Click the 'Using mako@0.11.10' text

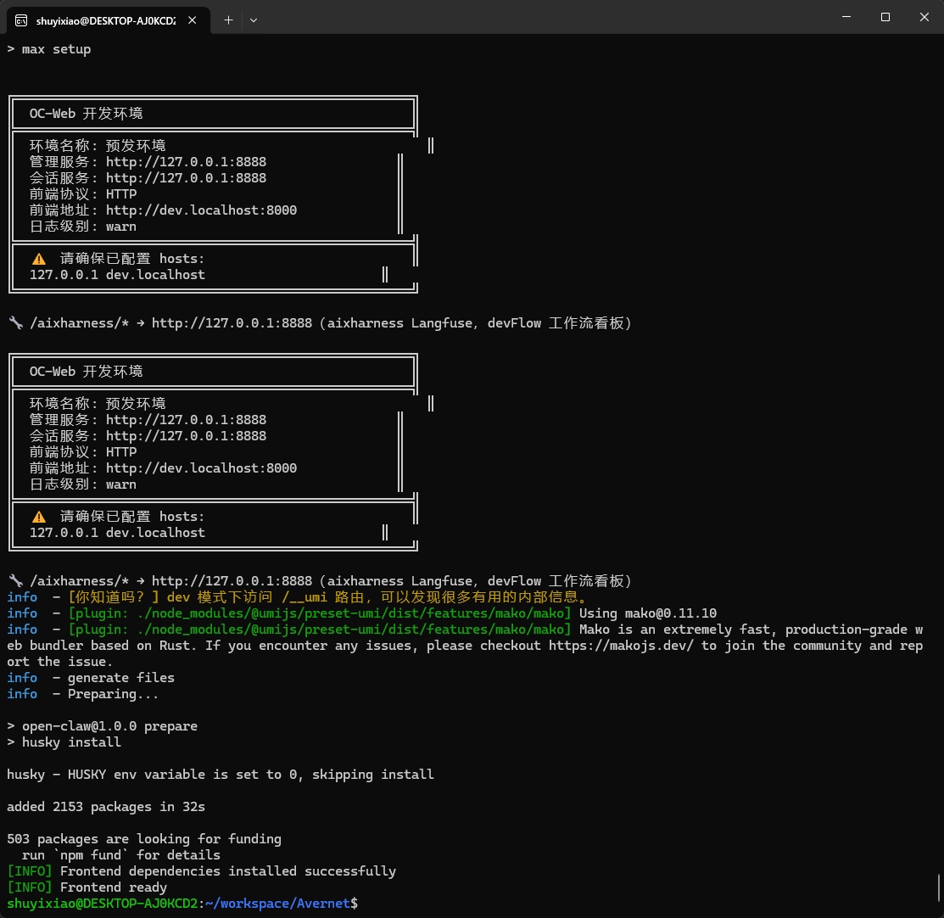tap(648, 613)
